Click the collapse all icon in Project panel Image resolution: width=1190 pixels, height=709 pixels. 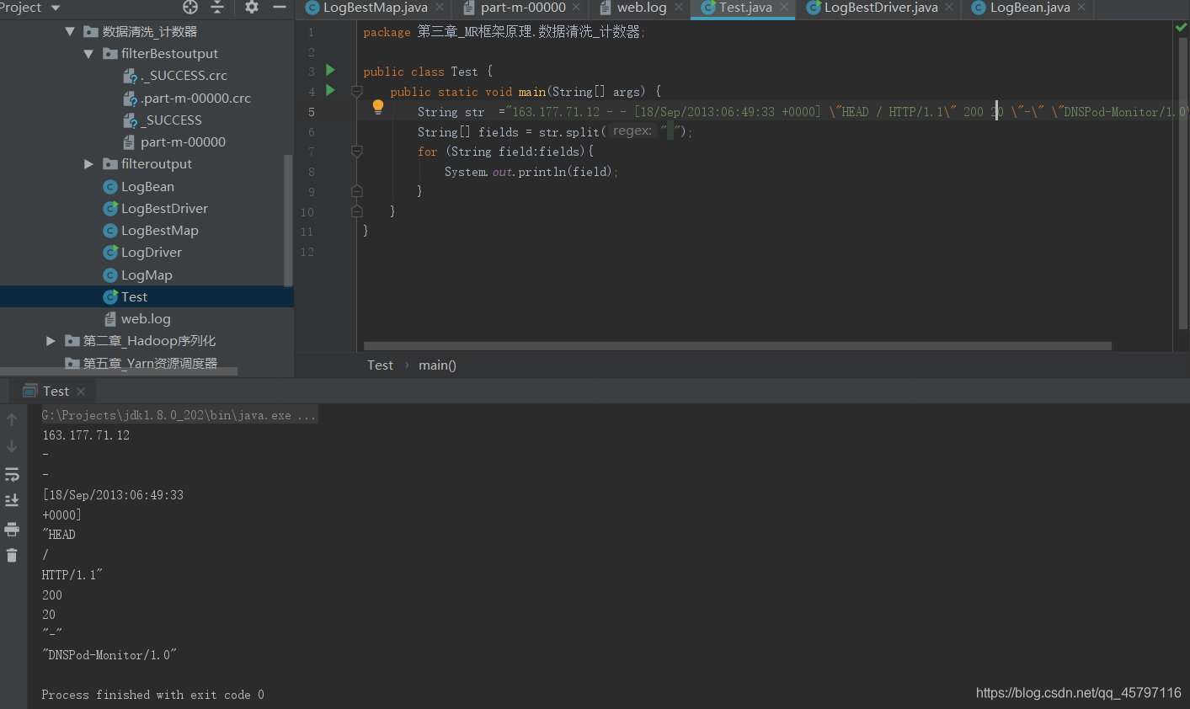217,8
